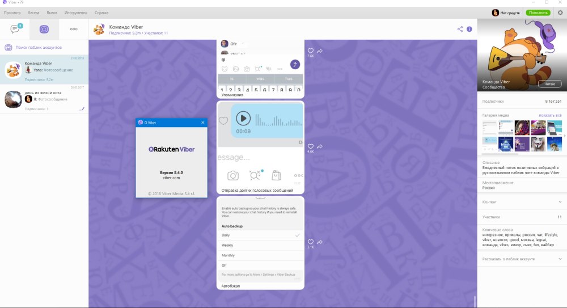Image resolution: width=567 pixels, height=308 pixels.
Task: Close the О Viber about dialog
Action: (x=203, y=123)
